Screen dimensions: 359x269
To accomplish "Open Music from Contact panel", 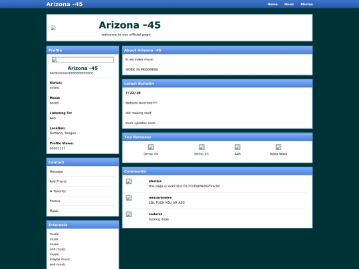I will click(54, 211).
